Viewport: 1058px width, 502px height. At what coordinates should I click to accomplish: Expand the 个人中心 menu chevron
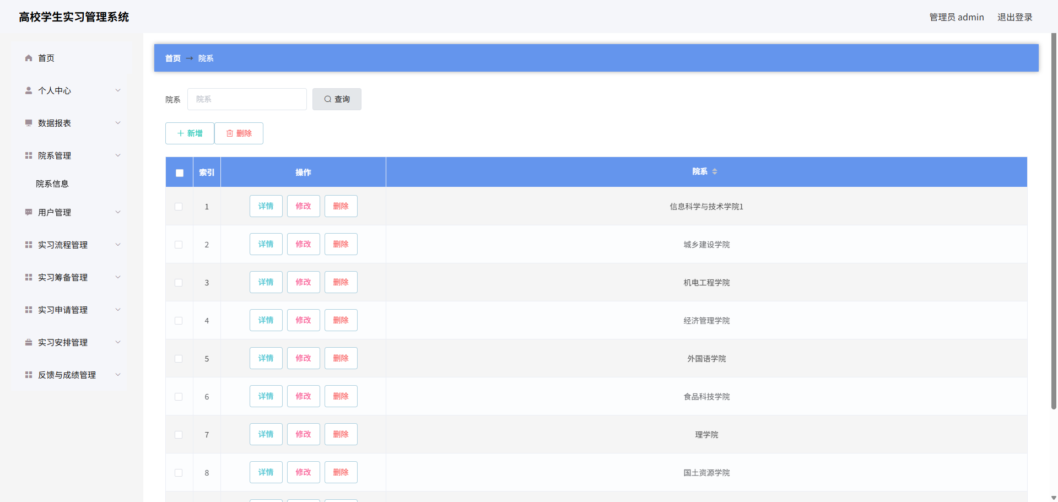coord(117,90)
